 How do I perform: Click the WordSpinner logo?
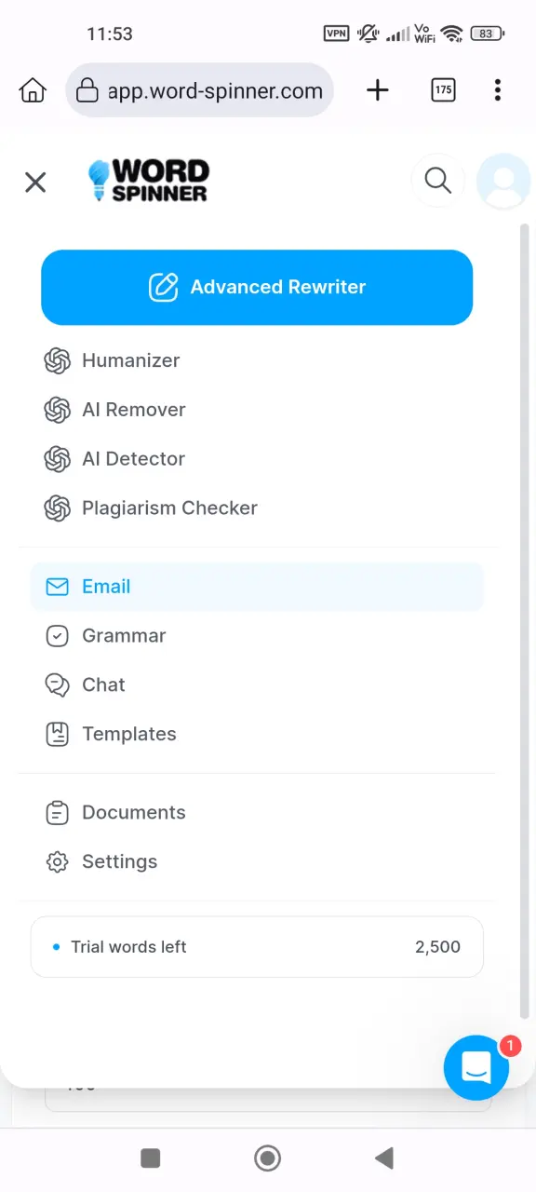149,181
